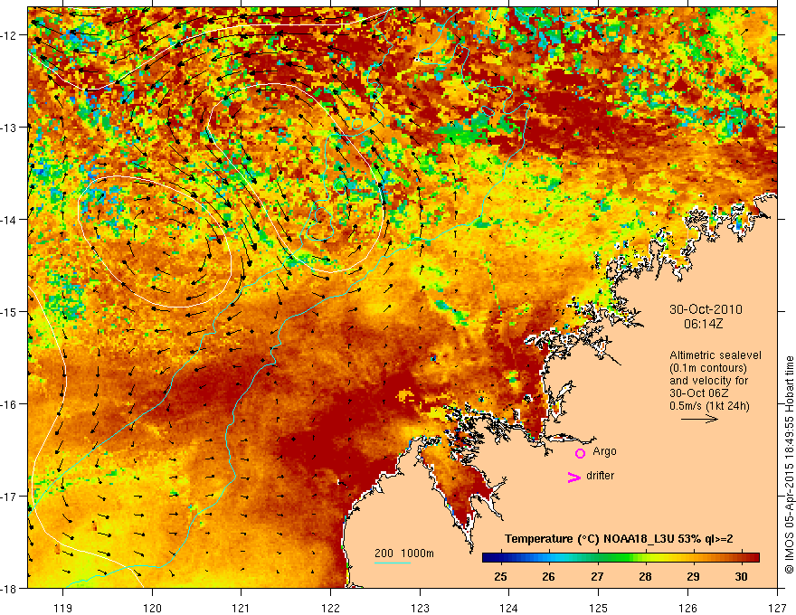
Task: Click longitude axis label "121"
Action: (242, 608)
